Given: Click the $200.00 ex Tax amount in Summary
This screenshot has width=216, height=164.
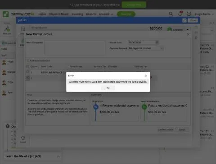Looking at the screenshot, I should pyautogui.click(x=109, y=112).
